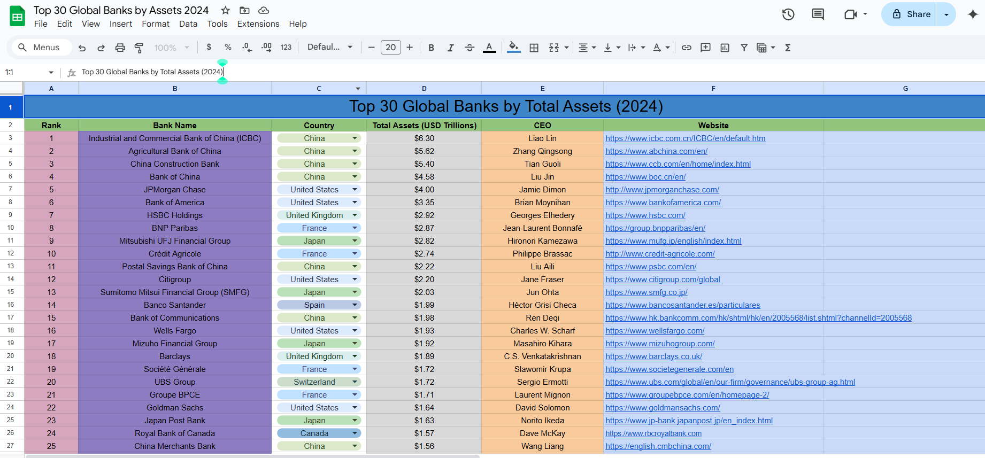
Task: Open the HSBC website link
Action: tap(645, 215)
